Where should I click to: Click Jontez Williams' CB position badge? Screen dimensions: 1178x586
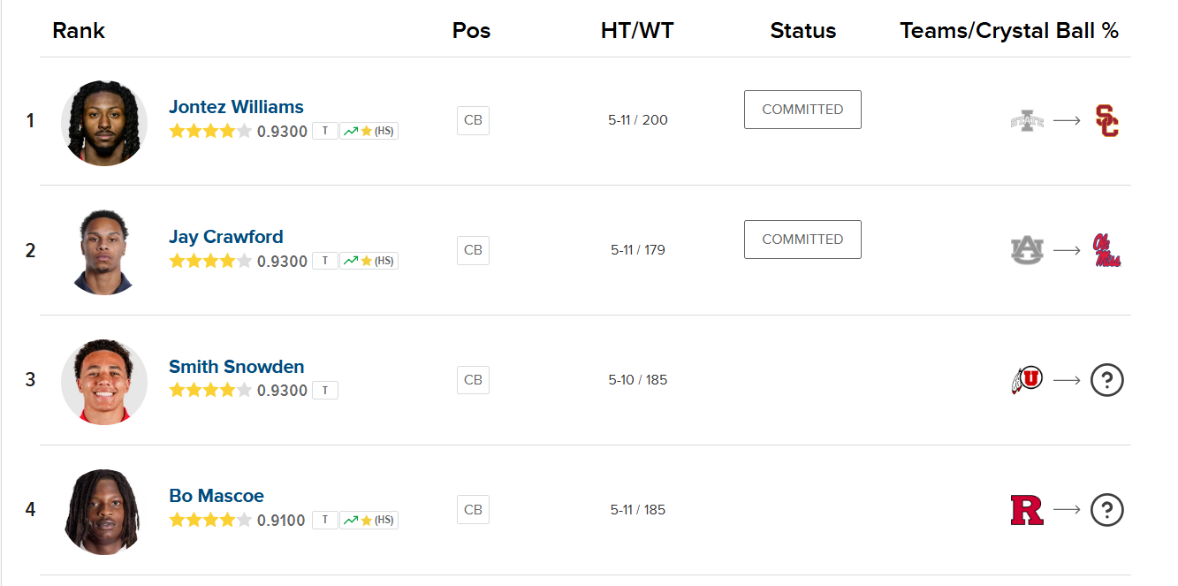point(473,120)
